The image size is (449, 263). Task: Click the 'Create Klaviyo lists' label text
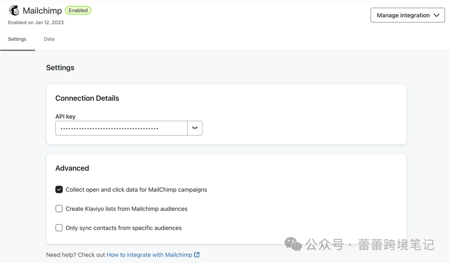click(126, 209)
